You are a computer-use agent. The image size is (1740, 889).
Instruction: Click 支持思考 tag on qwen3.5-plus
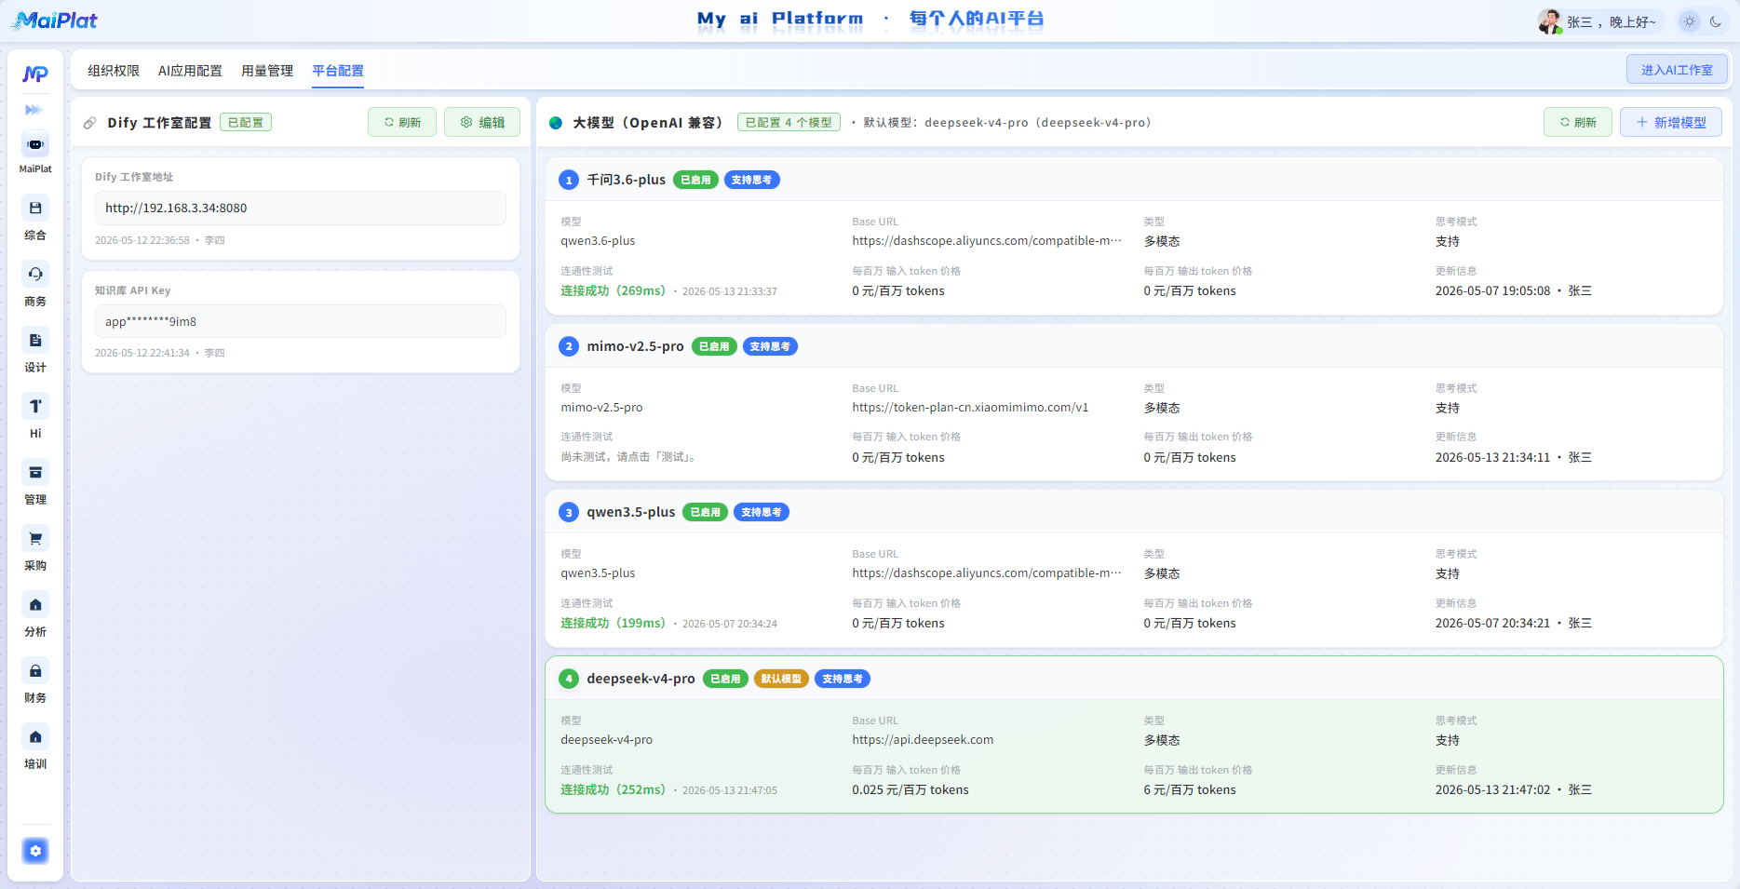tap(761, 512)
